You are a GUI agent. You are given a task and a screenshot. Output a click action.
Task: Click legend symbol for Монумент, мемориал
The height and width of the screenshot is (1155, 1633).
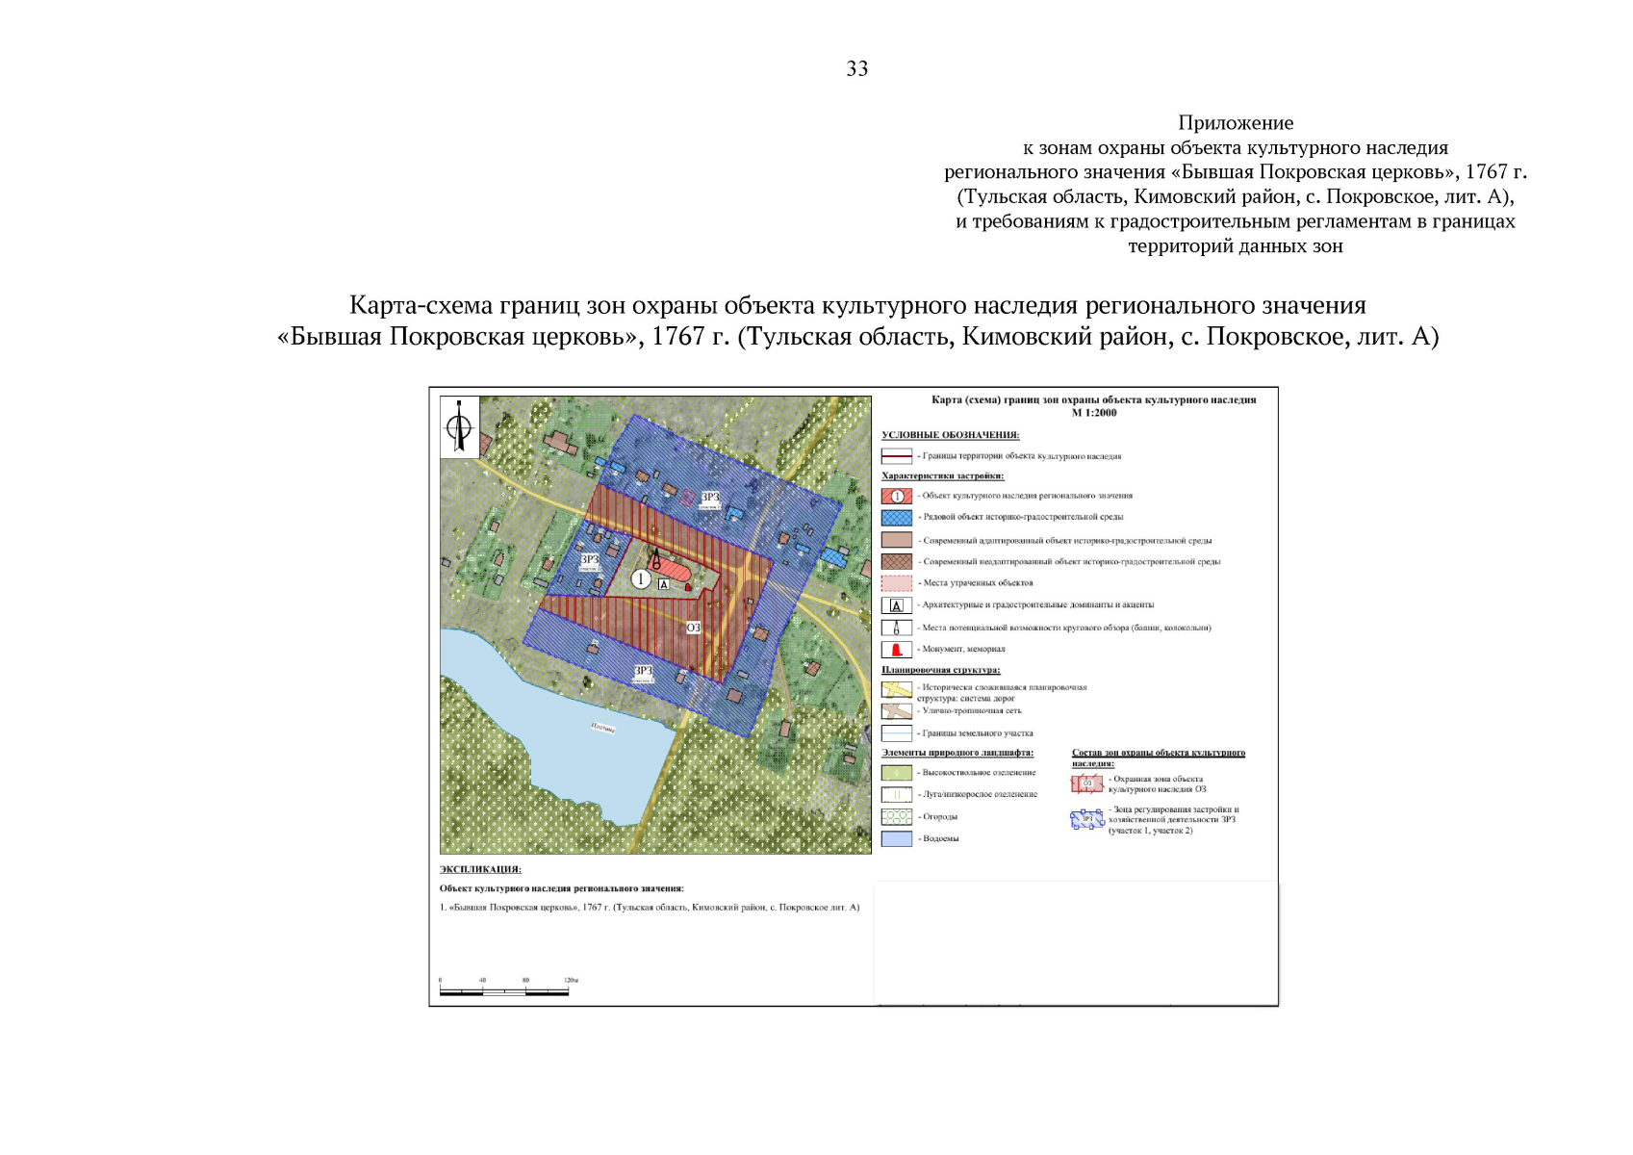(897, 650)
